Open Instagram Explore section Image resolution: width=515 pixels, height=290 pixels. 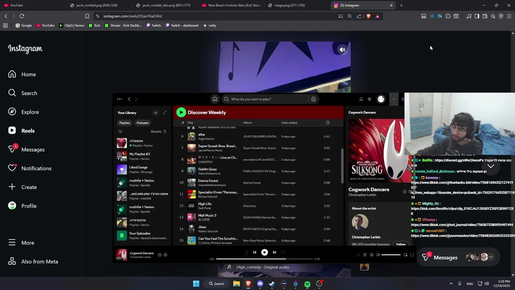[x=24, y=112]
